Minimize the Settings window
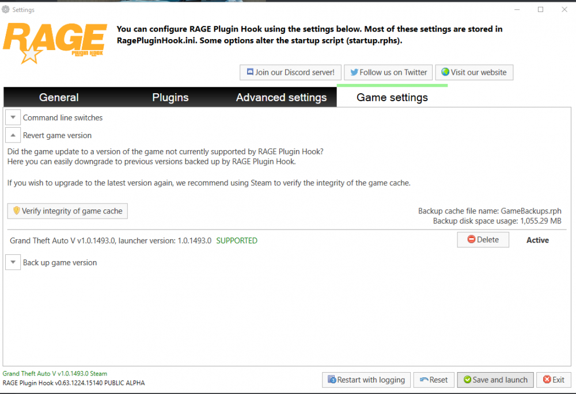The image size is (576, 394). pos(517,10)
